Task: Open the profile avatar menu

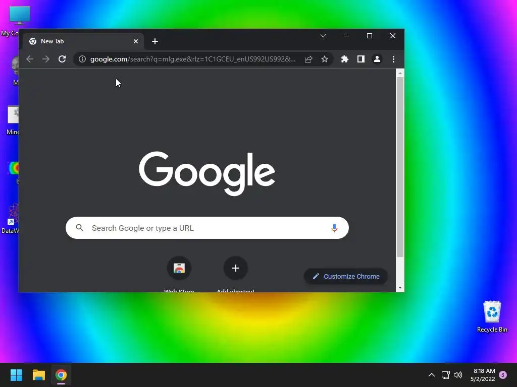Action: pos(377,59)
